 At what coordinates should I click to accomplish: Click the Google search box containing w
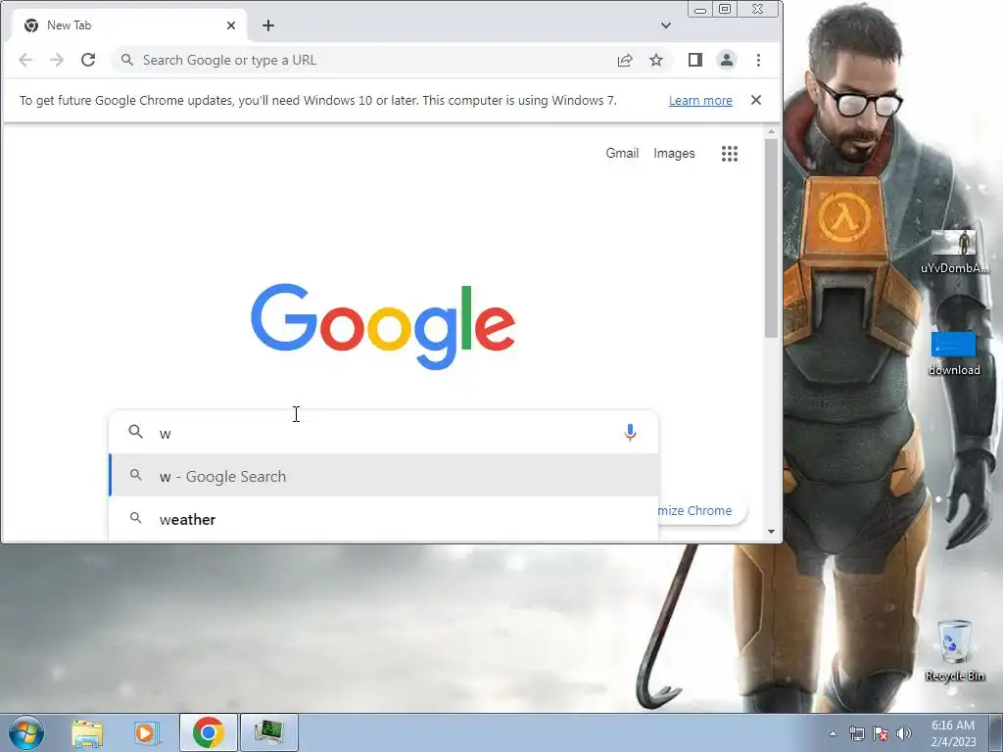point(384,433)
